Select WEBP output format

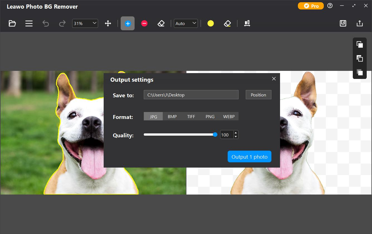(x=229, y=116)
